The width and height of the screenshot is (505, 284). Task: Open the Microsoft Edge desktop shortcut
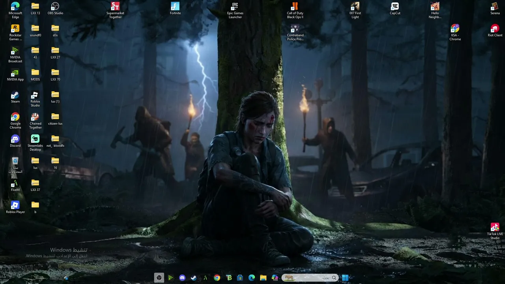(x=15, y=10)
